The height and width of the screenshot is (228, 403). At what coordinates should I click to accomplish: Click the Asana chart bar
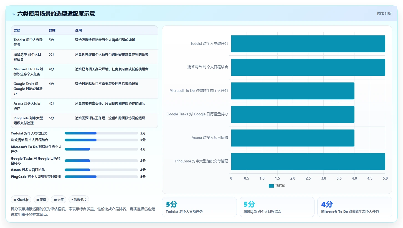tap(293, 138)
